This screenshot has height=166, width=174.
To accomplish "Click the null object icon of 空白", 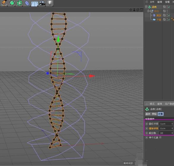I will [152, 11].
